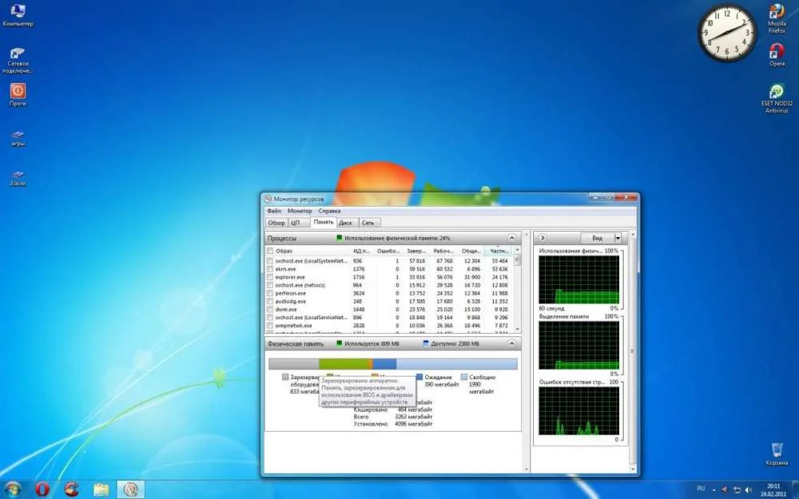The height and width of the screenshot is (499, 799).
Task: Open the Opera desktop shortcut
Action: tap(777, 55)
